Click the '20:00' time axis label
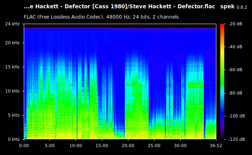252x155 pixels. pyautogui.click(x=128, y=146)
